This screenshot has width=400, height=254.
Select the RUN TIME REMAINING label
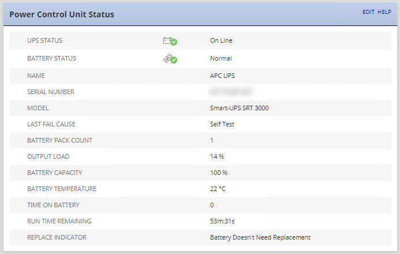[x=59, y=221]
